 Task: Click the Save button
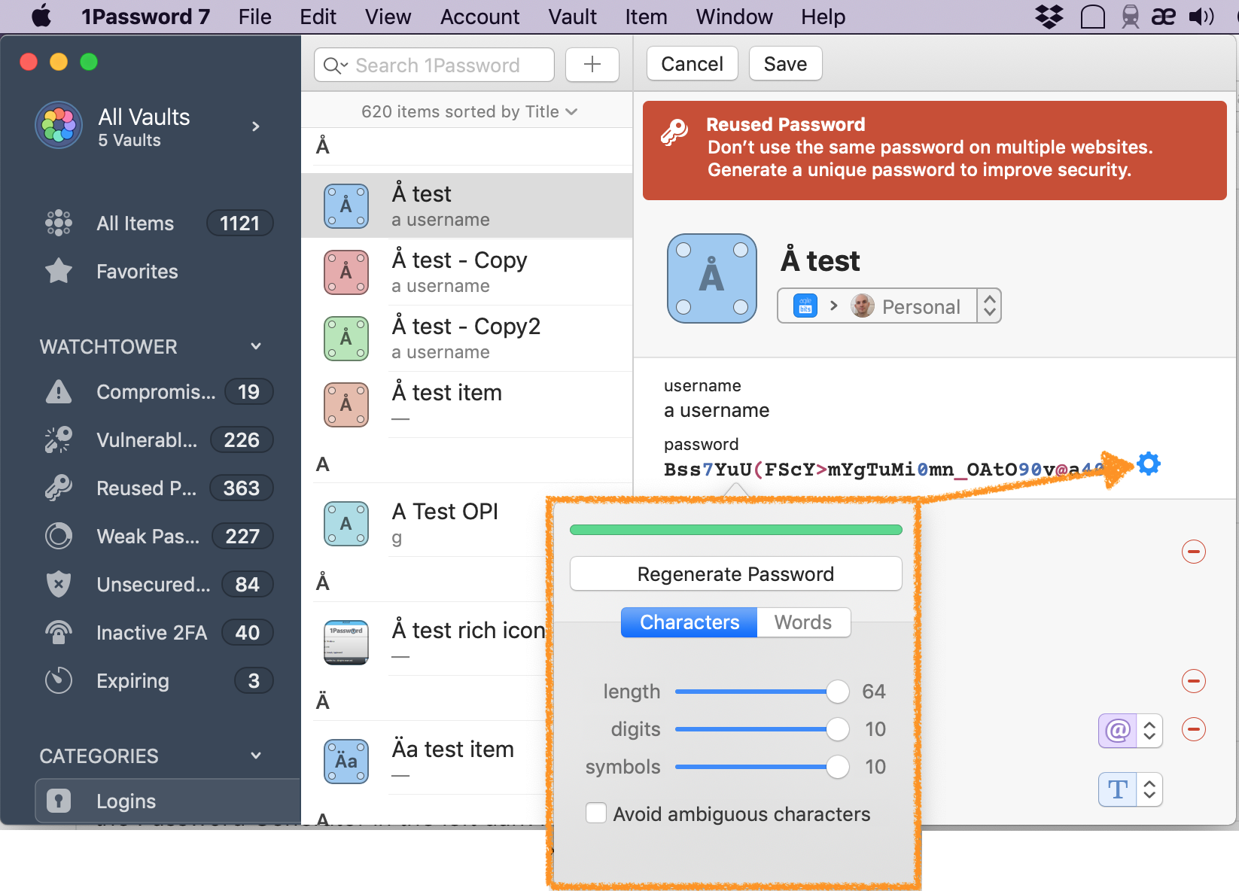tap(785, 64)
